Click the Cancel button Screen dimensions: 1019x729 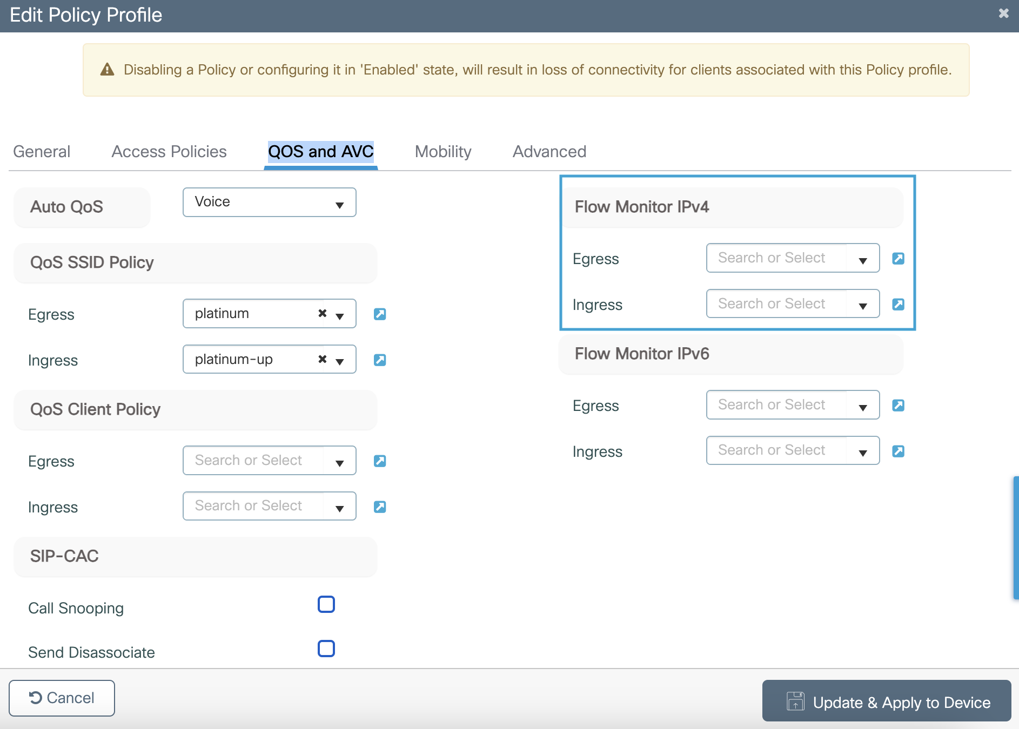point(62,698)
